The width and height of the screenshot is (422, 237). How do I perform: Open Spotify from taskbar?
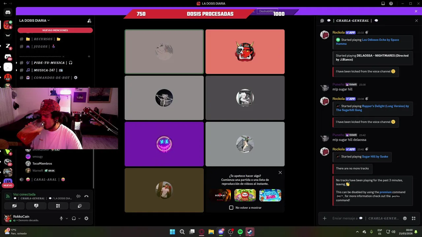coord(240,232)
